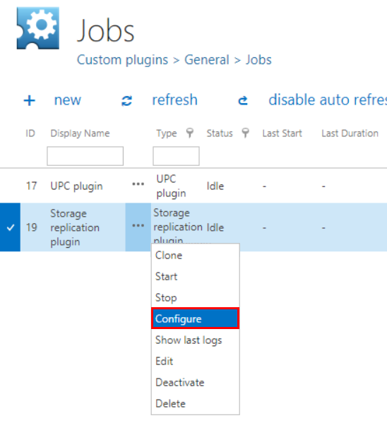
Task: Choose Delete from the context menu
Action: click(195, 403)
